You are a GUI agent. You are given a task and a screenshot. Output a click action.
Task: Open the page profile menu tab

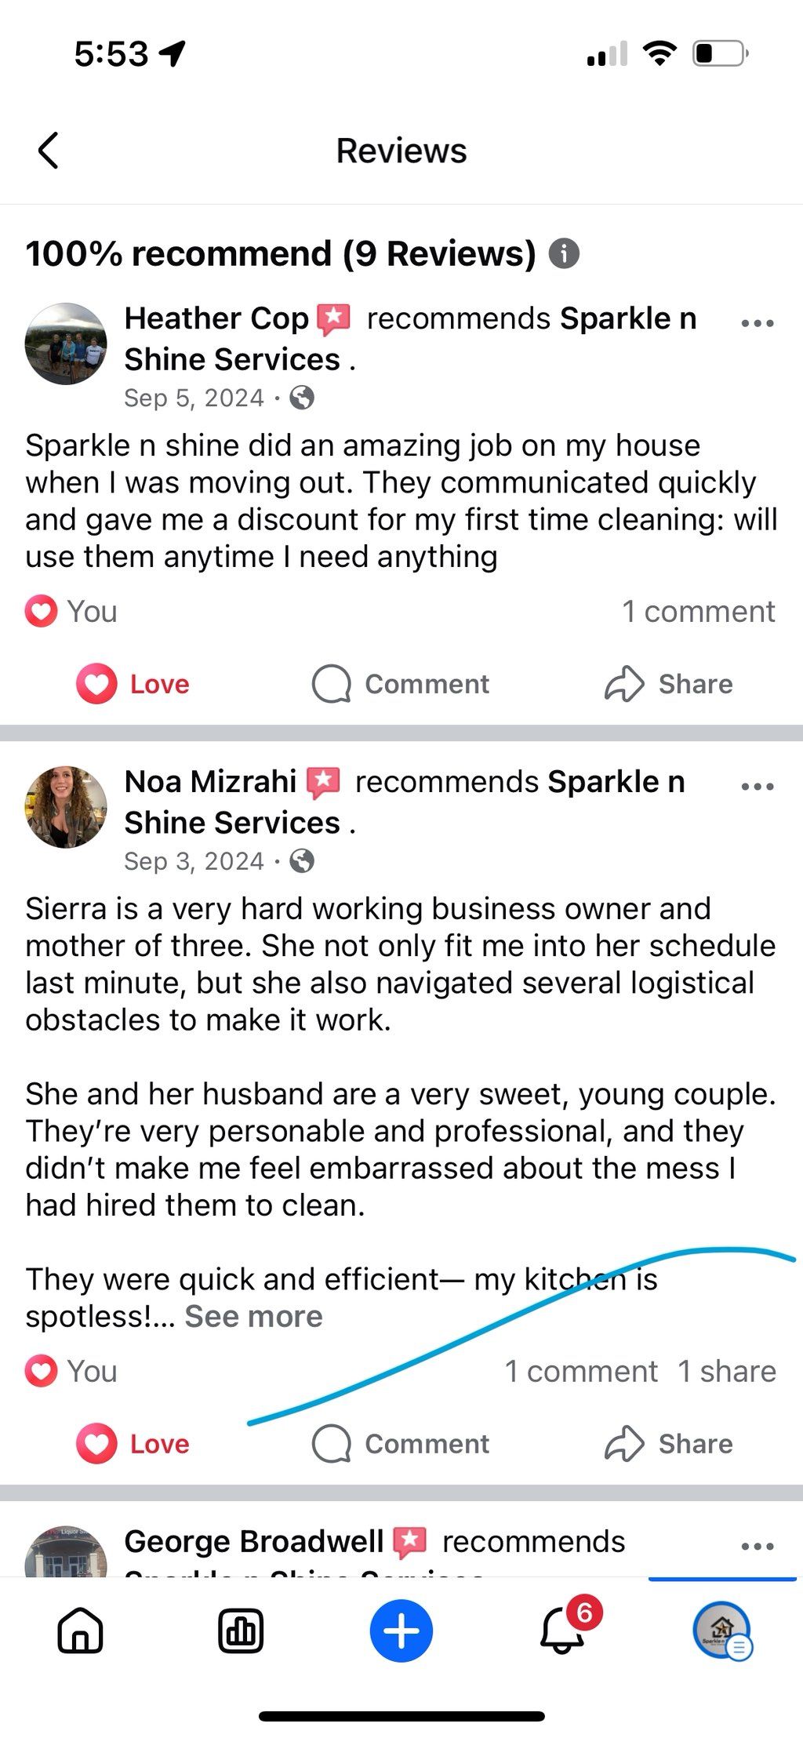click(x=722, y=1631)
